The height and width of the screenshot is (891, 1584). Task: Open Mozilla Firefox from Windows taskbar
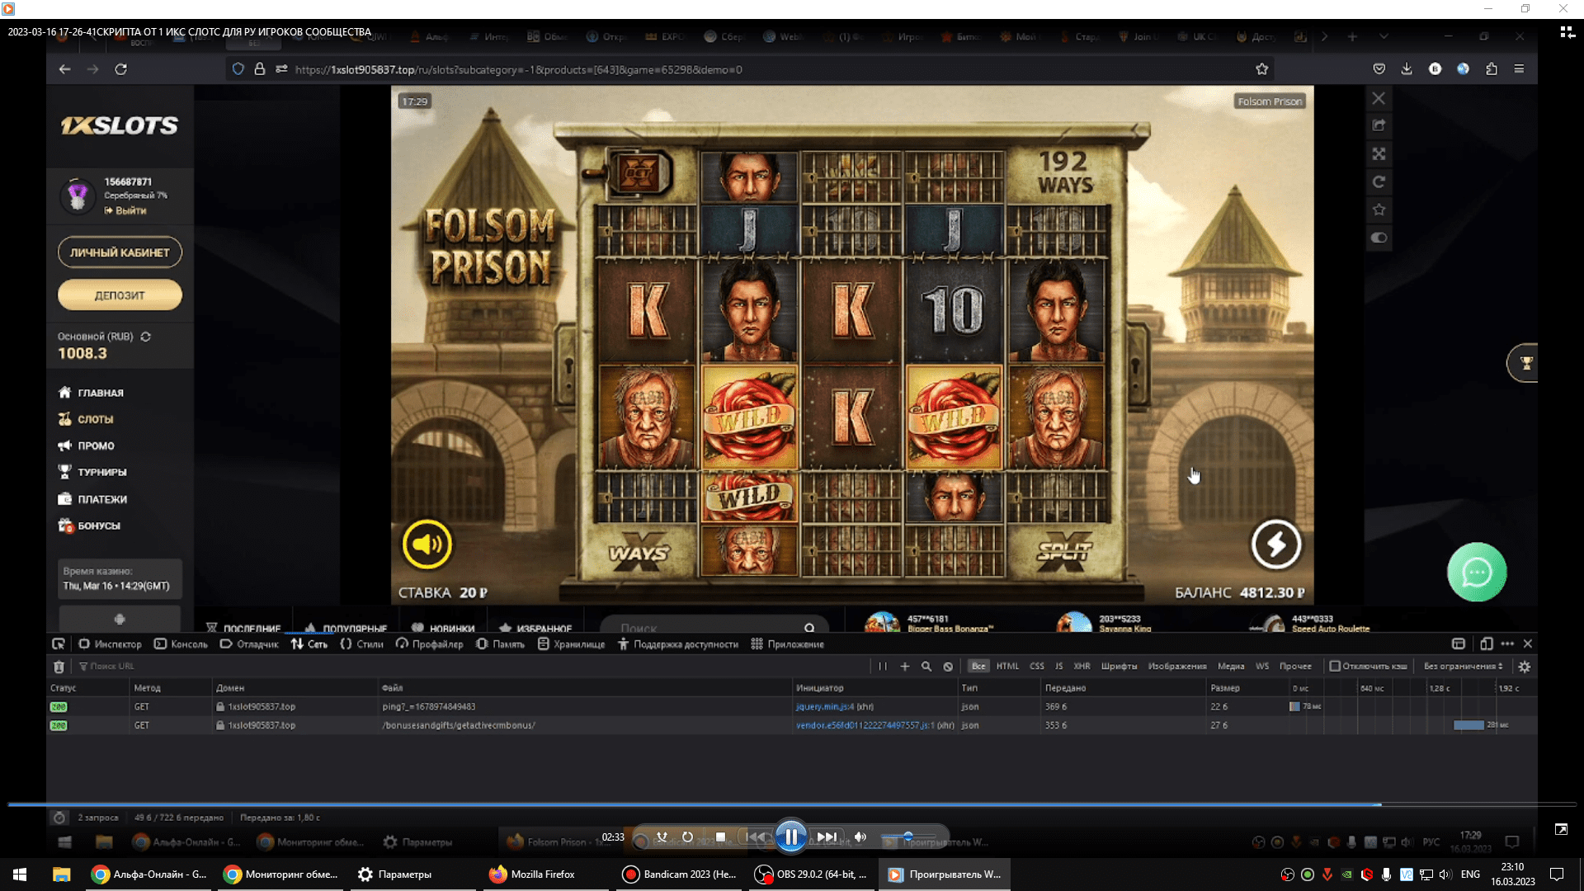point(532,874)
